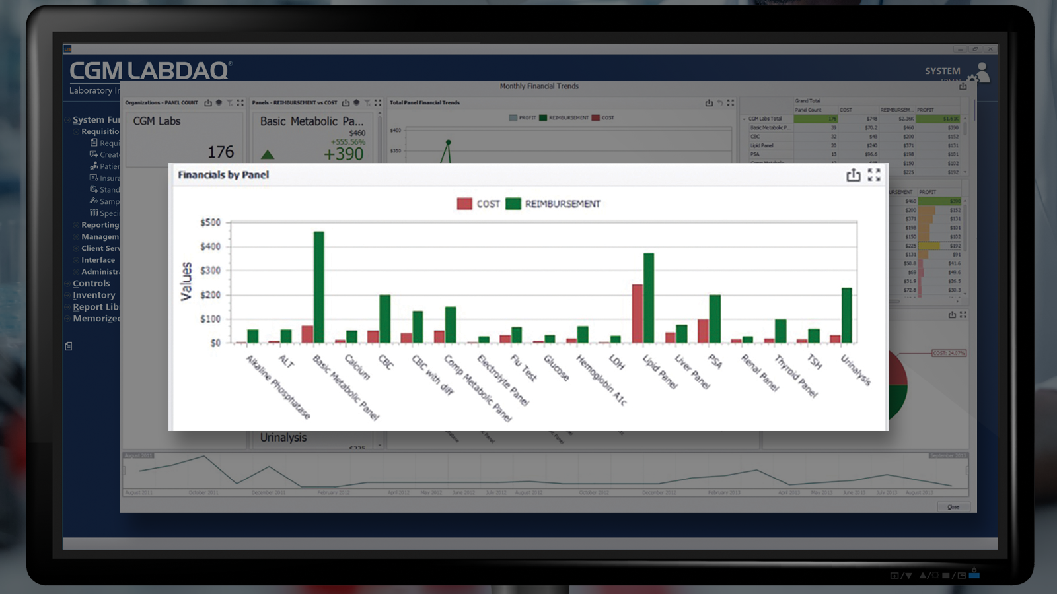Expand the Report Library tree node
This screenshot has height=594, width=1057.
coord(67,307)
